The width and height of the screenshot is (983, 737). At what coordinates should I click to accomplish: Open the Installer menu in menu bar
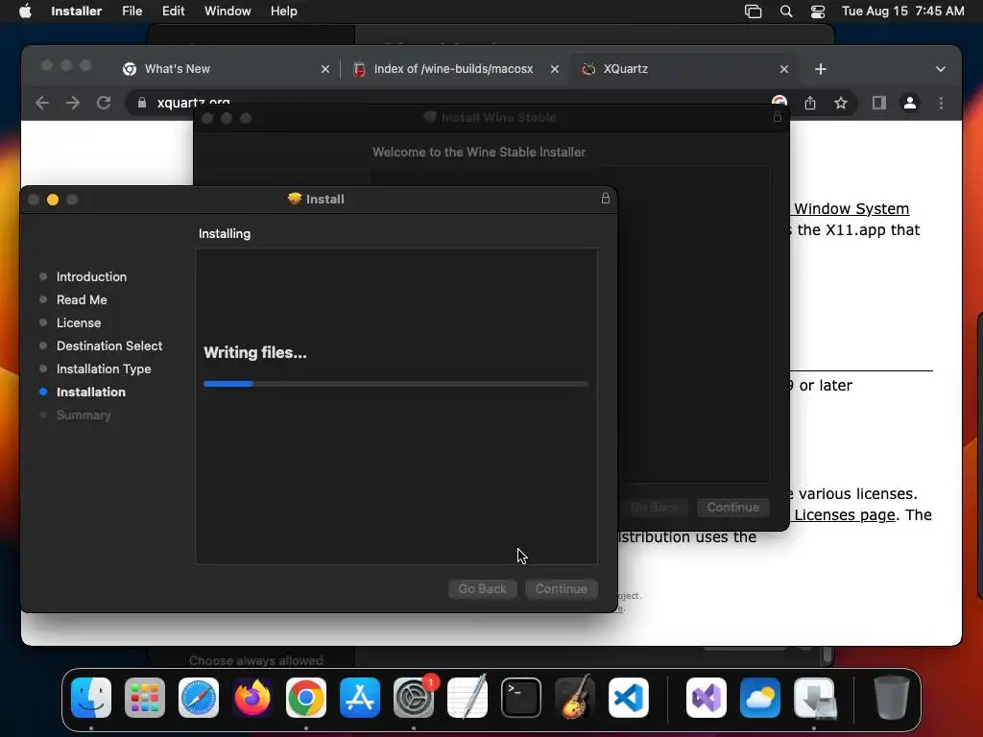click(x=76, y=11)
